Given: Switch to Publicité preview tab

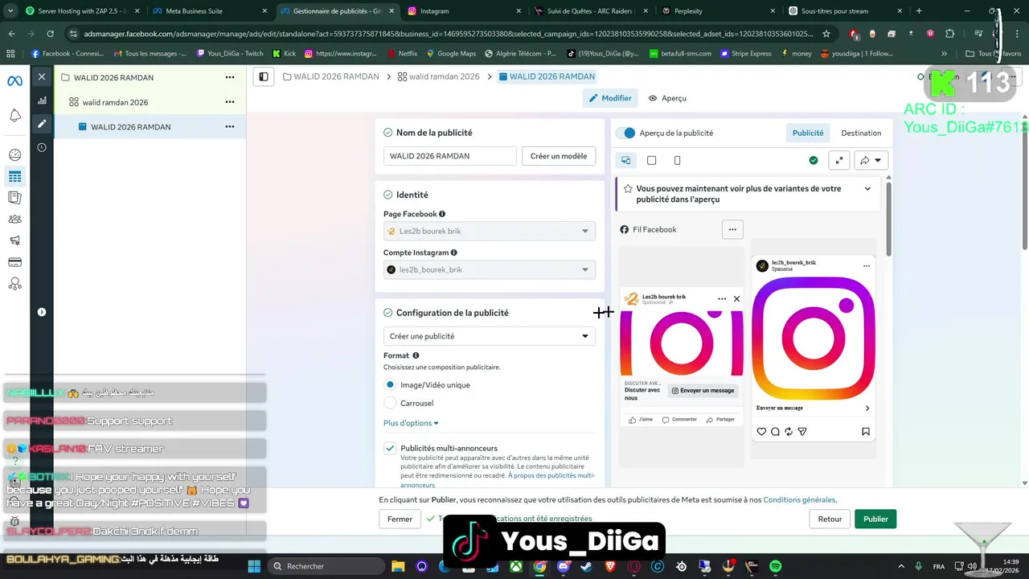Looking at the screenshot, I should (x=808, y=133).
